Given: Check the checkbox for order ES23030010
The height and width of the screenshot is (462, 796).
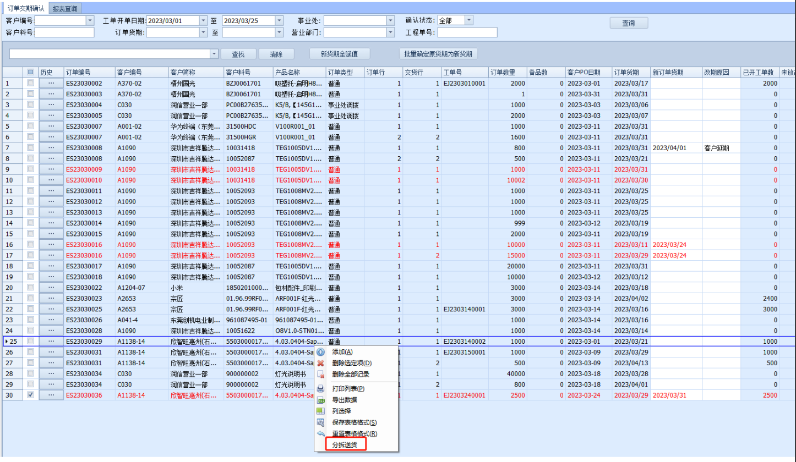Looking at the screenshot, I should (x=31, y=180).
